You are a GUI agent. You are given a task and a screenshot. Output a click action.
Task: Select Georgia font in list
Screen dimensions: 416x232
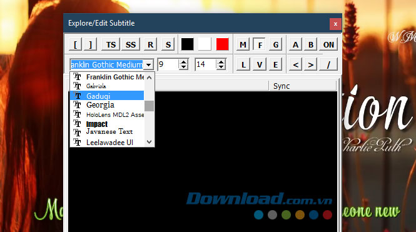pos(107,105)
